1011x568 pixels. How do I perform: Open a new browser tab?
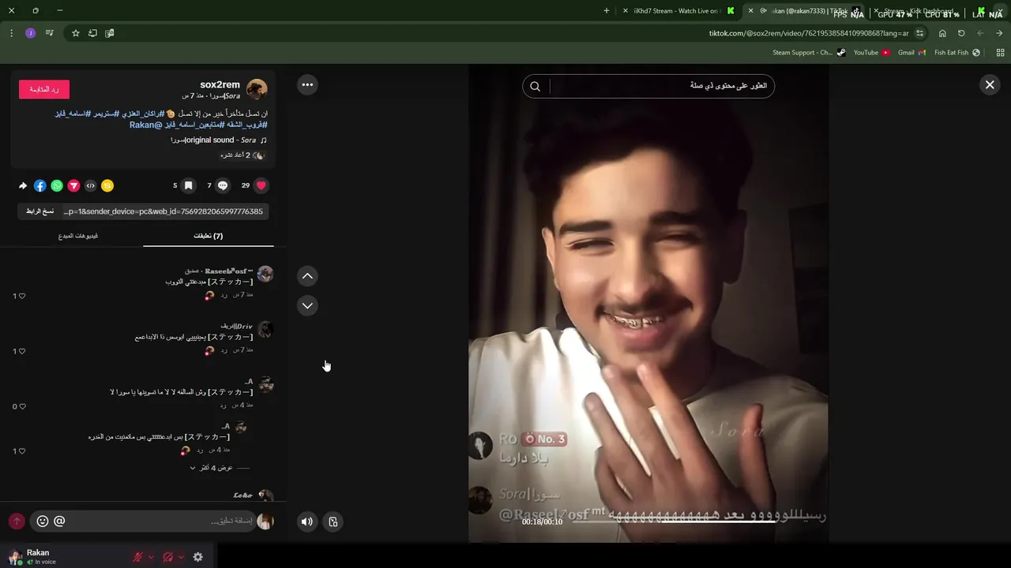tap(607, 11)
